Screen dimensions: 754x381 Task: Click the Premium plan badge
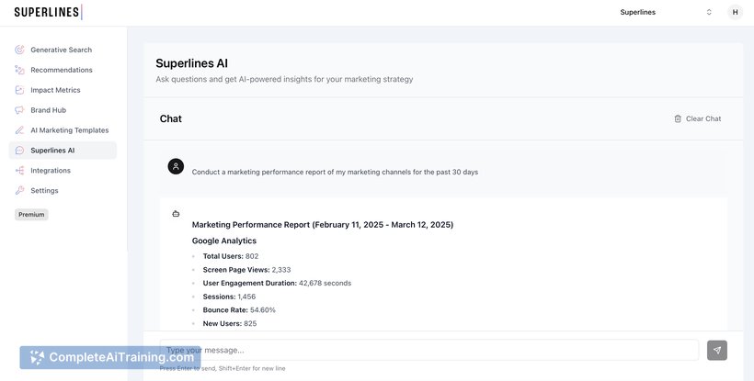click(31, 215)
